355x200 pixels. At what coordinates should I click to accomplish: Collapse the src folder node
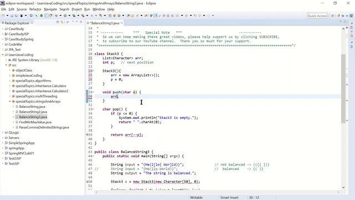[x=6, y=65]
